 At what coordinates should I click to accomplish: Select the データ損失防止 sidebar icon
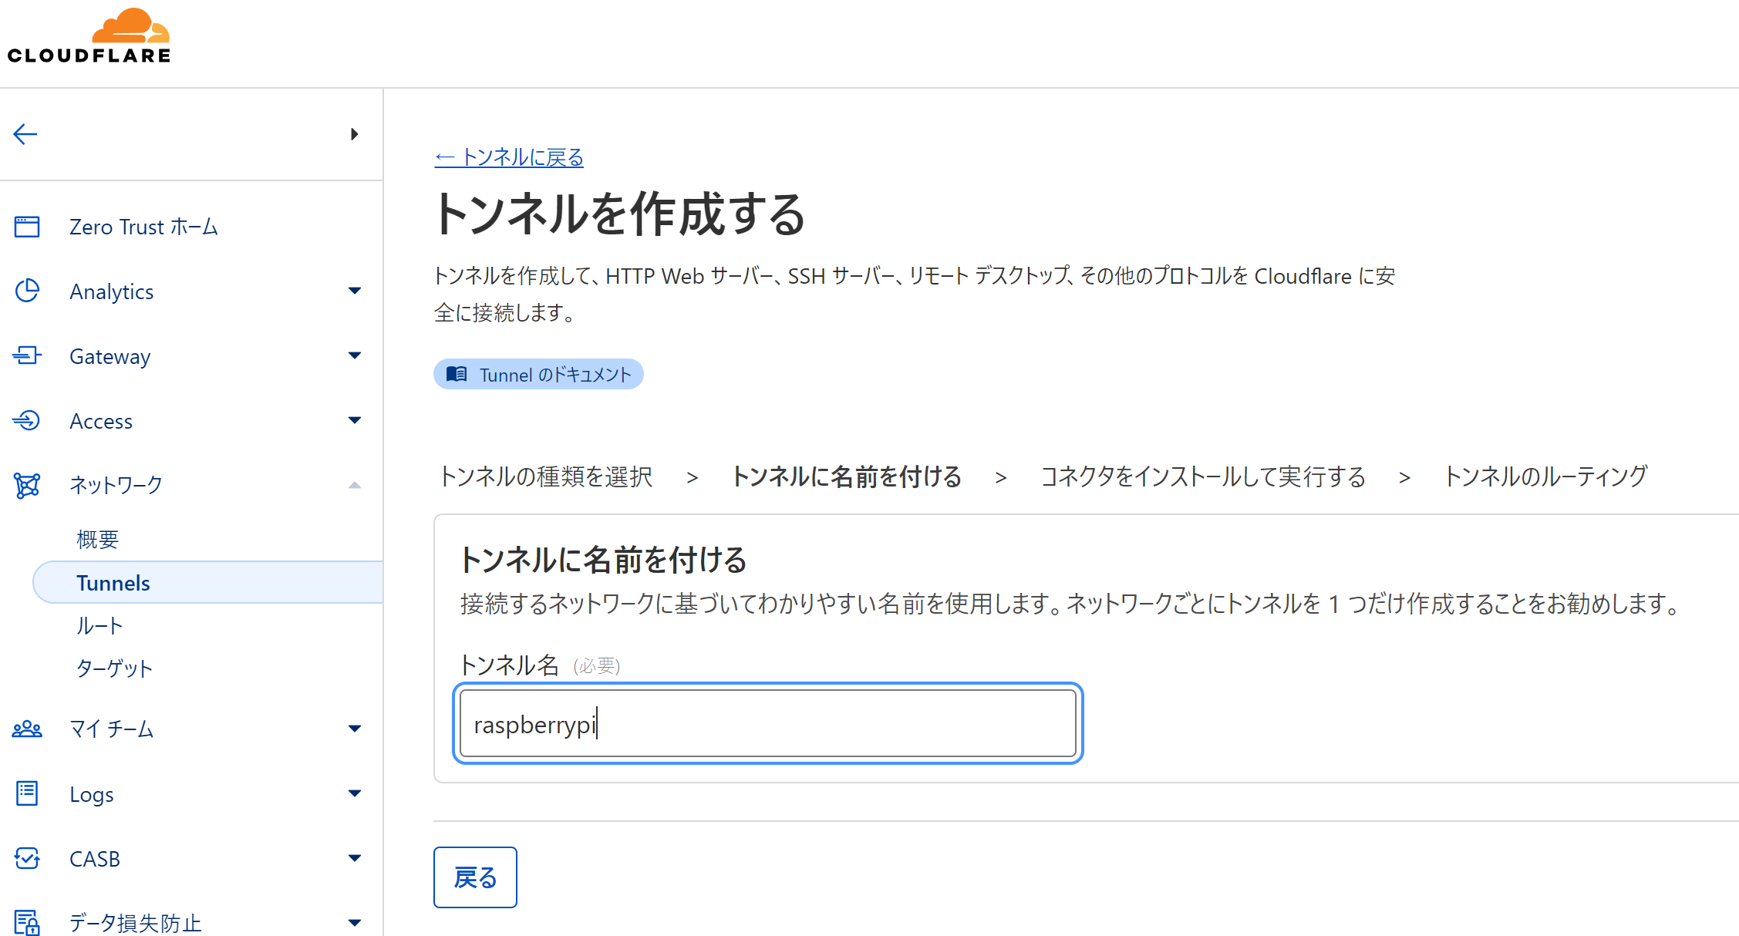26,921
